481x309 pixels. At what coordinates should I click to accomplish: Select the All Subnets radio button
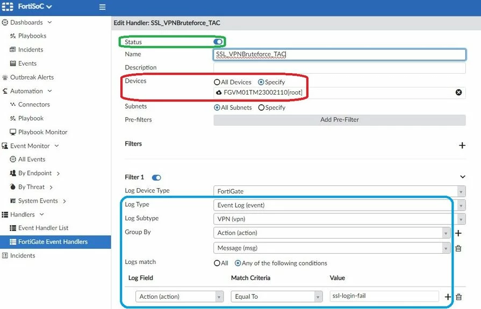click(217, 107)
